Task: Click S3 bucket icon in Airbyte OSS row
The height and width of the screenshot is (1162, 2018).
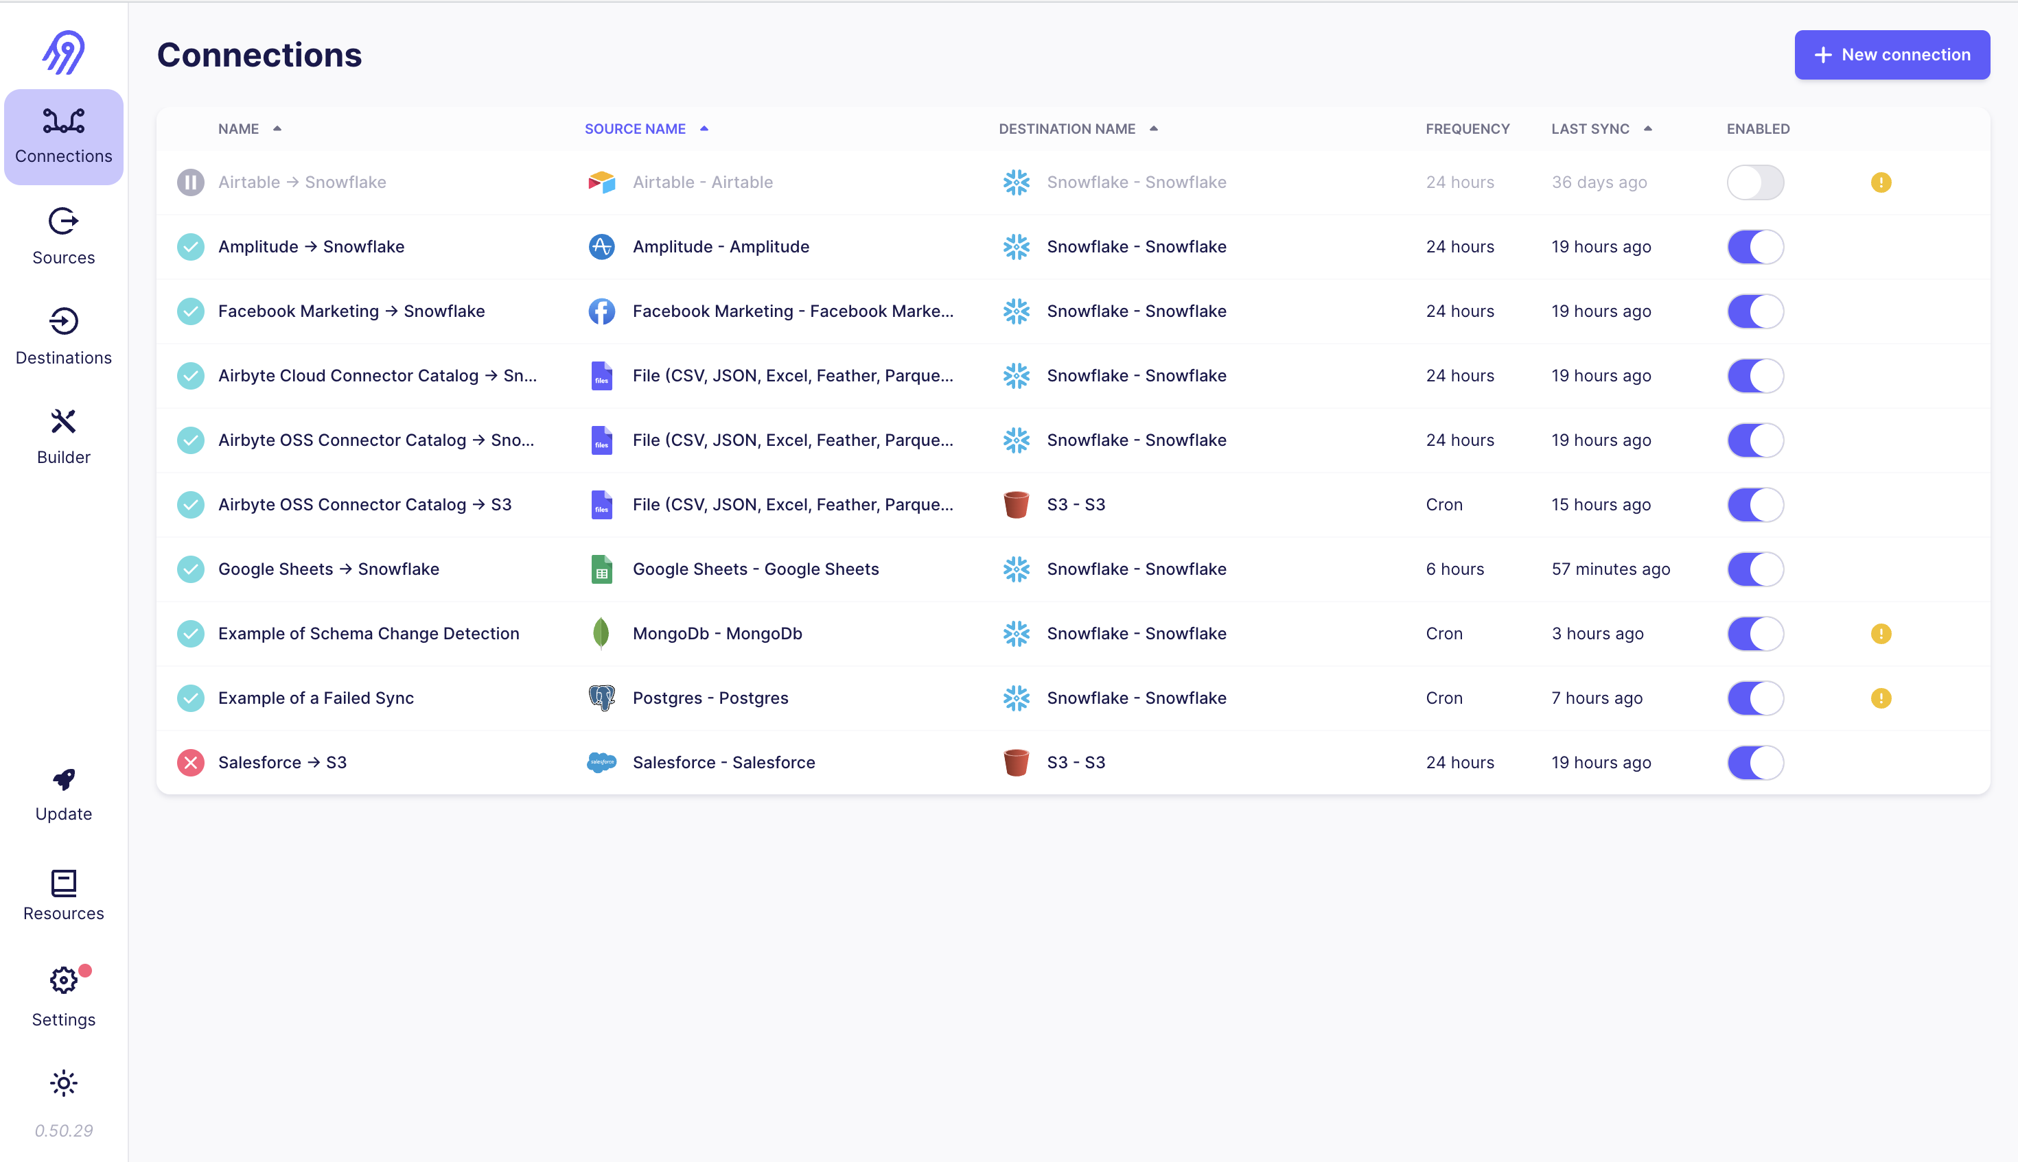Action: pyautogui.click(x=1016, y=505)
